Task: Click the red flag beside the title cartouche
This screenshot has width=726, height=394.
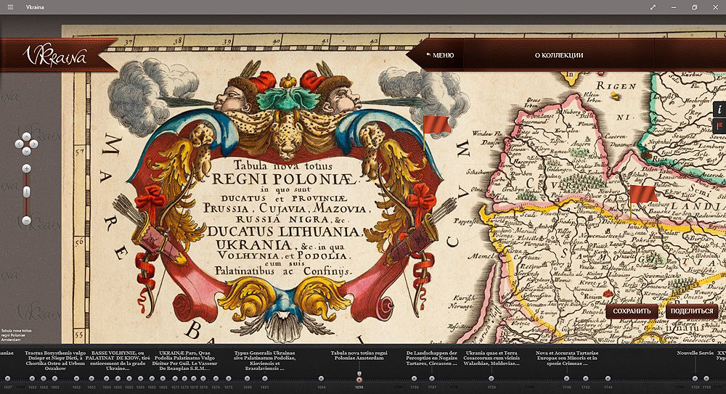Action: [x=436, y=125]
